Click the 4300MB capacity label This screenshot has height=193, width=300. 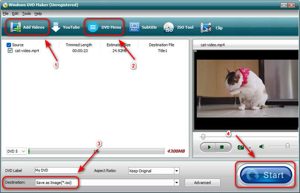(x=176, y=151)
